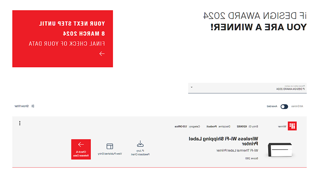The image size is (323, 173).
Task: Click the Show filter text link
Action: [21, 106]
